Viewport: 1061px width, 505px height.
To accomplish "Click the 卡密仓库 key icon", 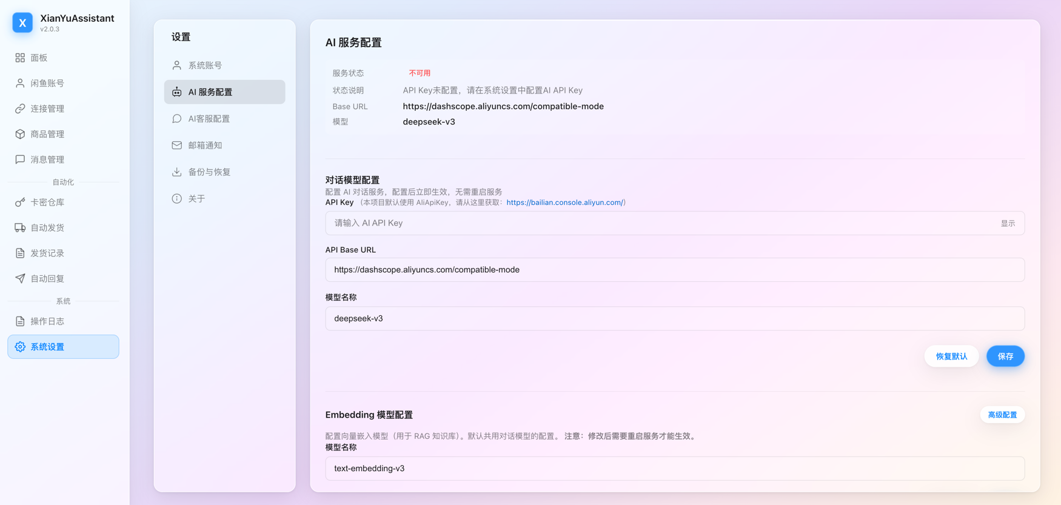I will [20, 202].
